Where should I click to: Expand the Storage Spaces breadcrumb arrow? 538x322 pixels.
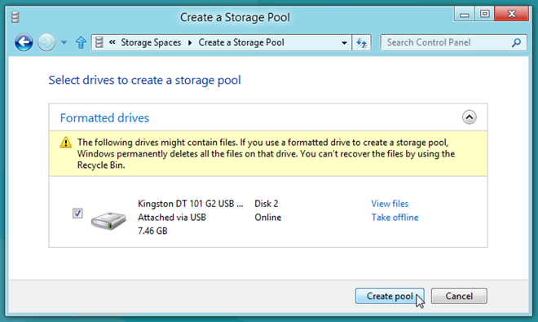pyautogui.click(x=190, y=42)
